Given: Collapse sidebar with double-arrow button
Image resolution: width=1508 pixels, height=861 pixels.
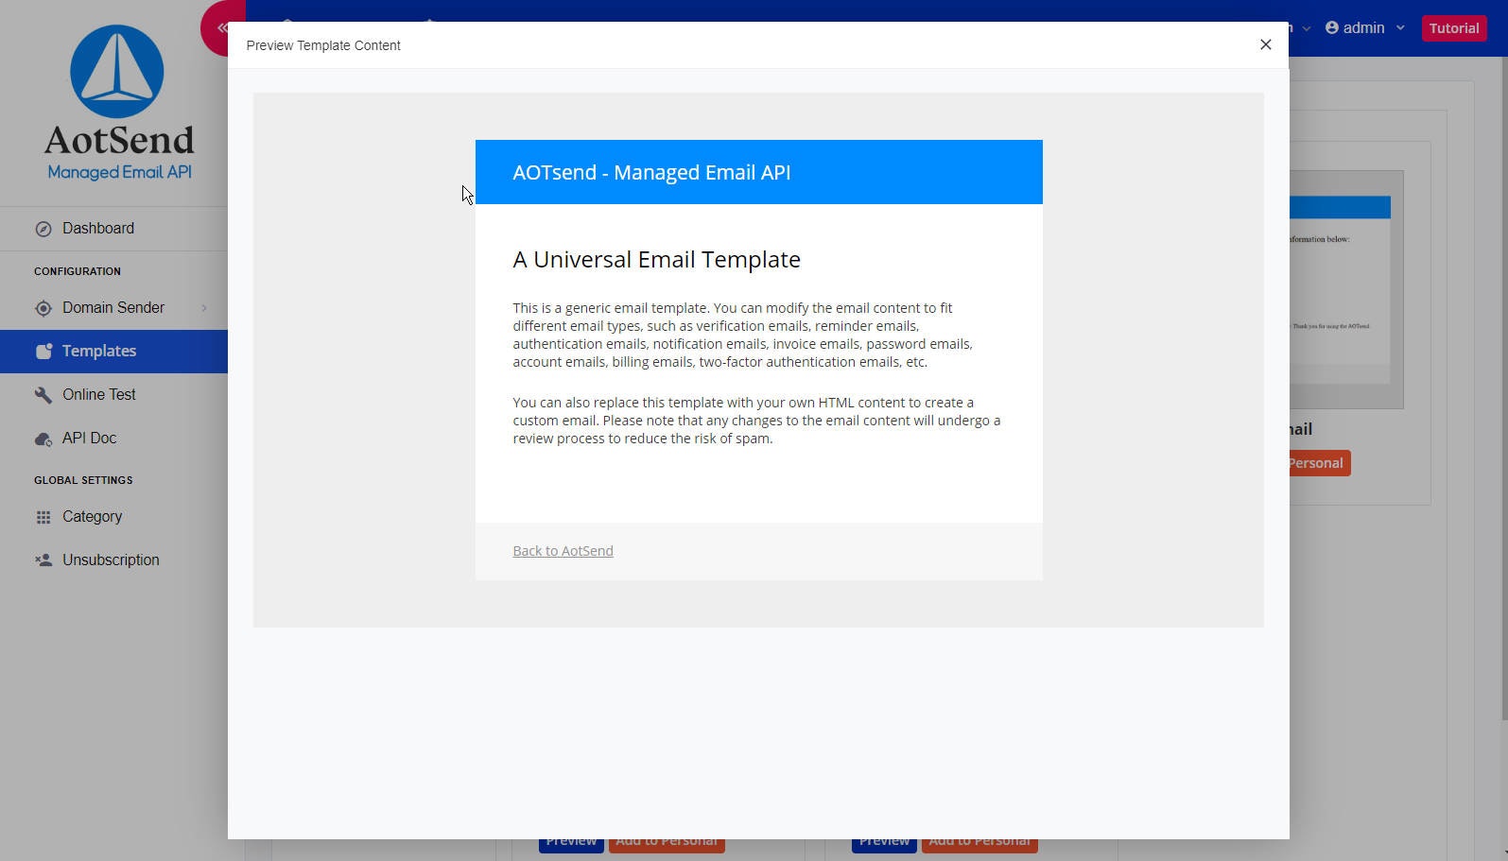Looking at the screenshot, I should 222,28.
